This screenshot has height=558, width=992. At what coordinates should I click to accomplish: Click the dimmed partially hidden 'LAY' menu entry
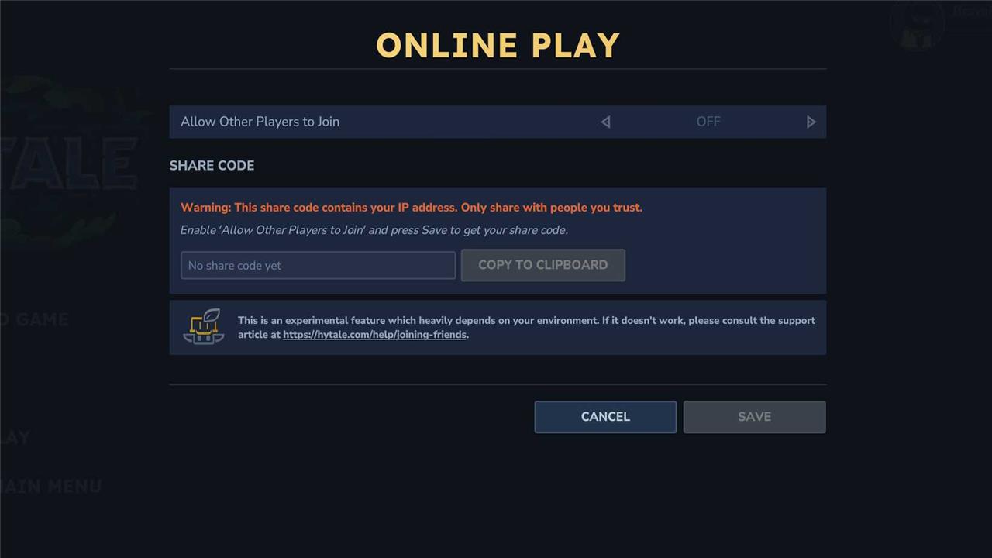[x=15, y=438]
